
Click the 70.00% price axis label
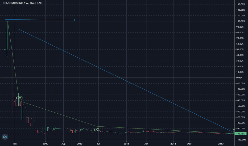240,38
